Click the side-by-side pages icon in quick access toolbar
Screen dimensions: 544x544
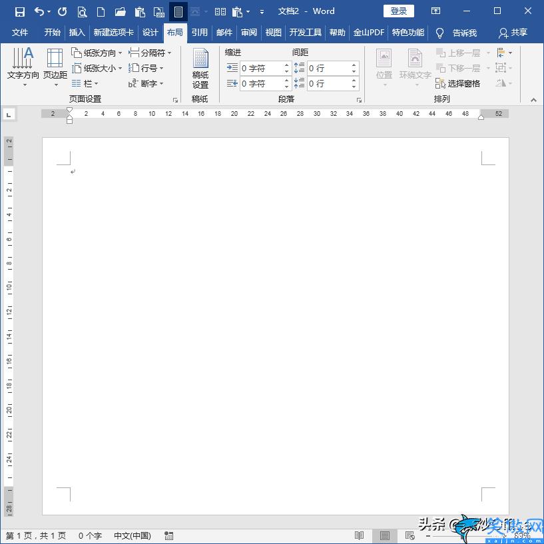point(220,12)
